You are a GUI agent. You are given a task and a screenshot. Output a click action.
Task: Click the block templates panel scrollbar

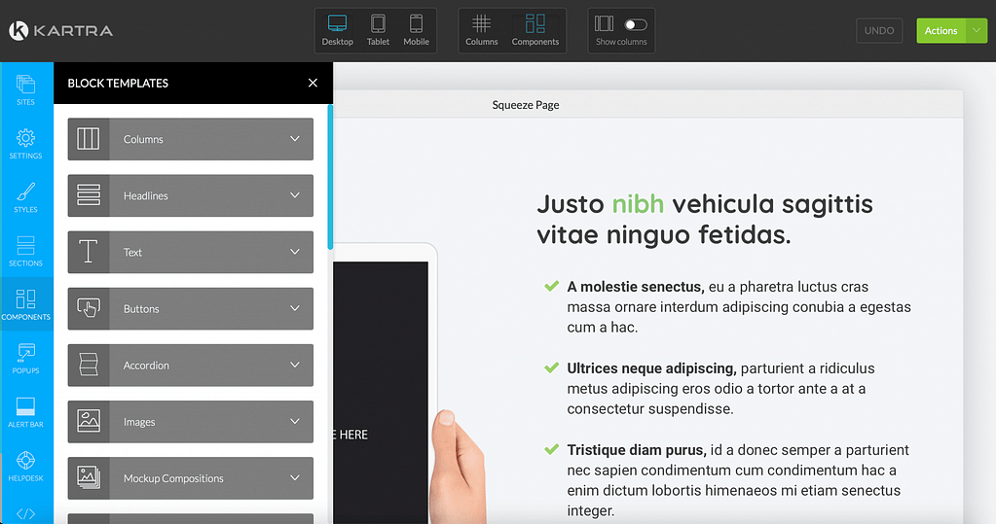(330, 175)
